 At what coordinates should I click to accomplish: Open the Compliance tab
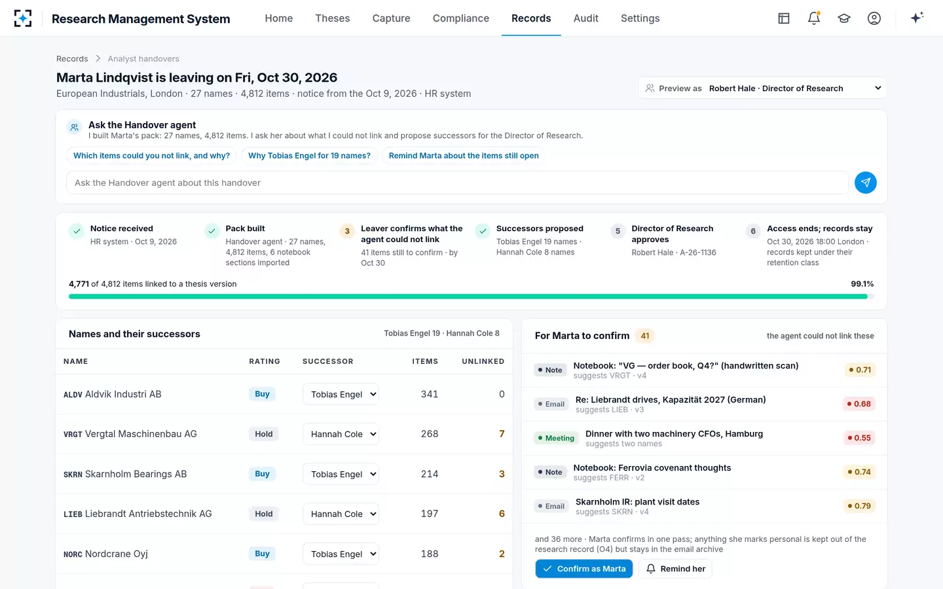[461, 18]
